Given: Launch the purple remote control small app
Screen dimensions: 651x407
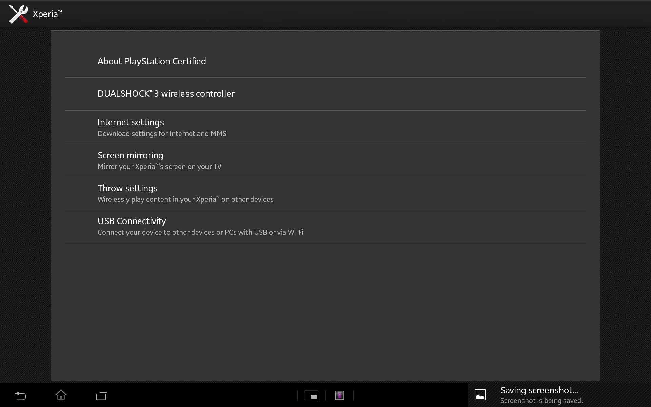Looking at the screenshot, I should point(339,395).
